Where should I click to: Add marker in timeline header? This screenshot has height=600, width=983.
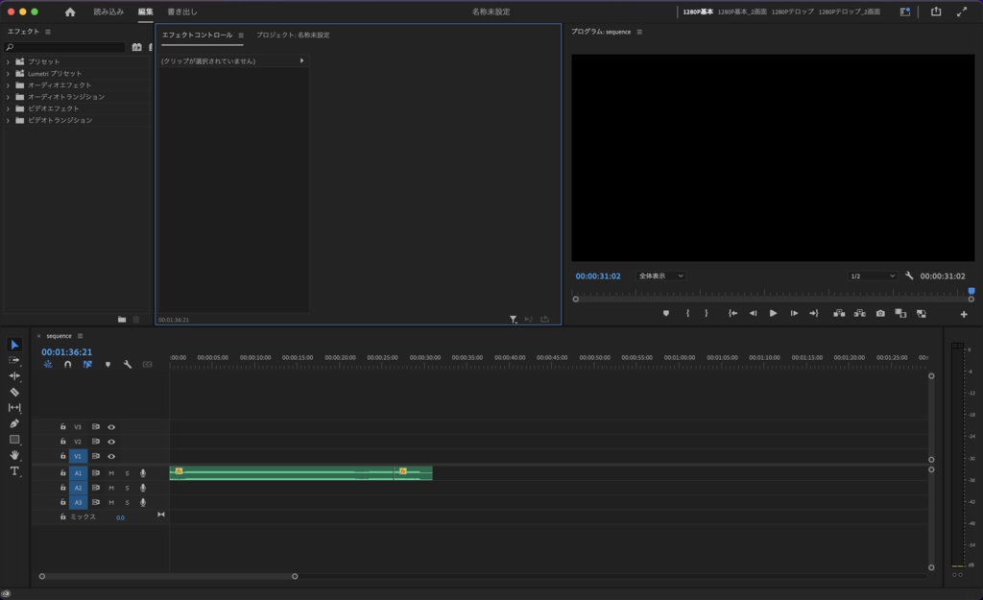tap(108, 364)
